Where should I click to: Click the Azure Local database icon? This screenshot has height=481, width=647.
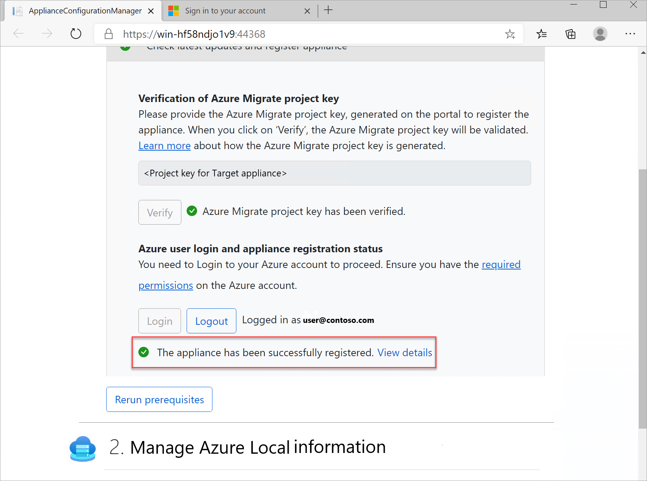click(x=82, y=448)
